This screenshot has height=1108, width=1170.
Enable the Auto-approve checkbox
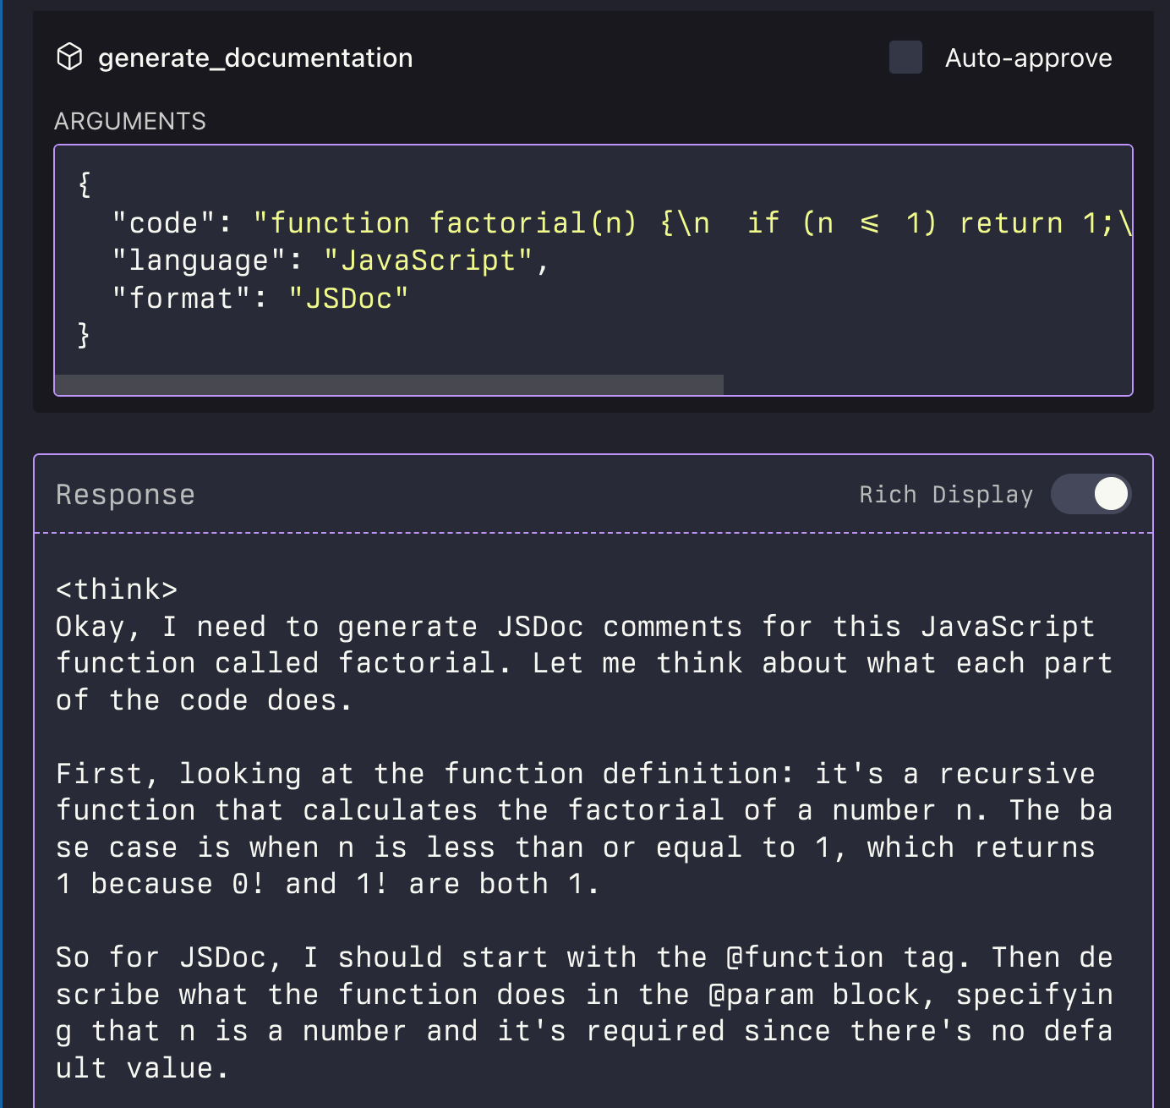click(x=905, y=58)
